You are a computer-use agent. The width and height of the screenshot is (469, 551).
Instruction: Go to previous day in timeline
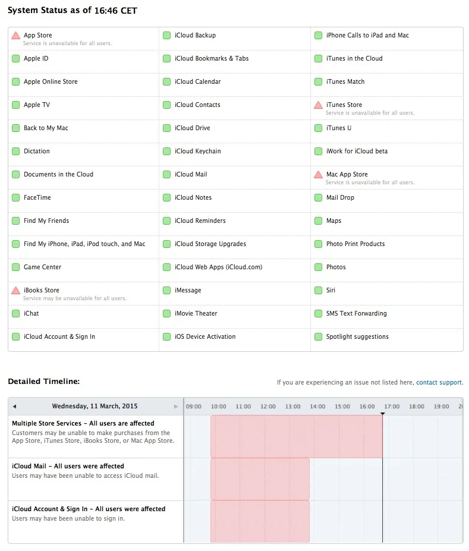(x=14, y=407)
